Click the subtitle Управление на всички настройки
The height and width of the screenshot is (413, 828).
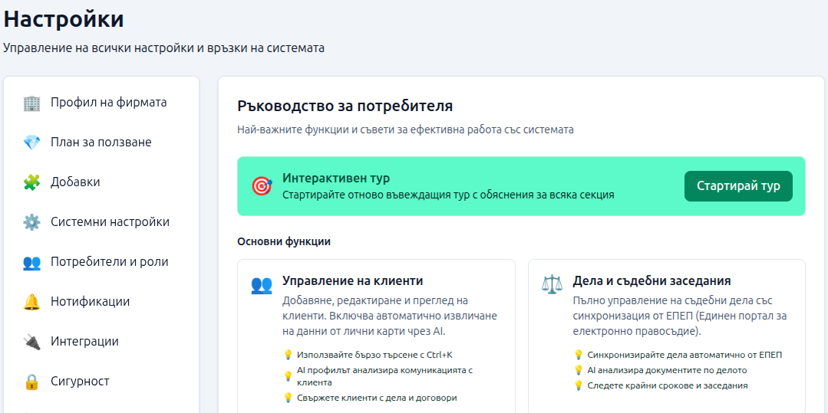pyautogui.click(x=163, y=48)
